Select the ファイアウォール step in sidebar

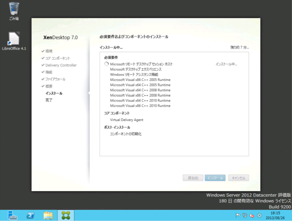(x=55, y=79)
